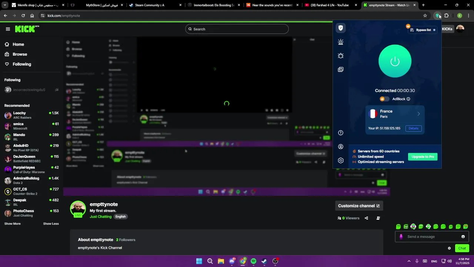This screenshot has height=267, width=474.
Task: Open the VPN bug icon section
Action: click(x=341, y=56)
